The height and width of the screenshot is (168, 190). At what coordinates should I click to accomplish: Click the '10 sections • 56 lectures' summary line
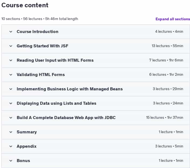[40, 19]
